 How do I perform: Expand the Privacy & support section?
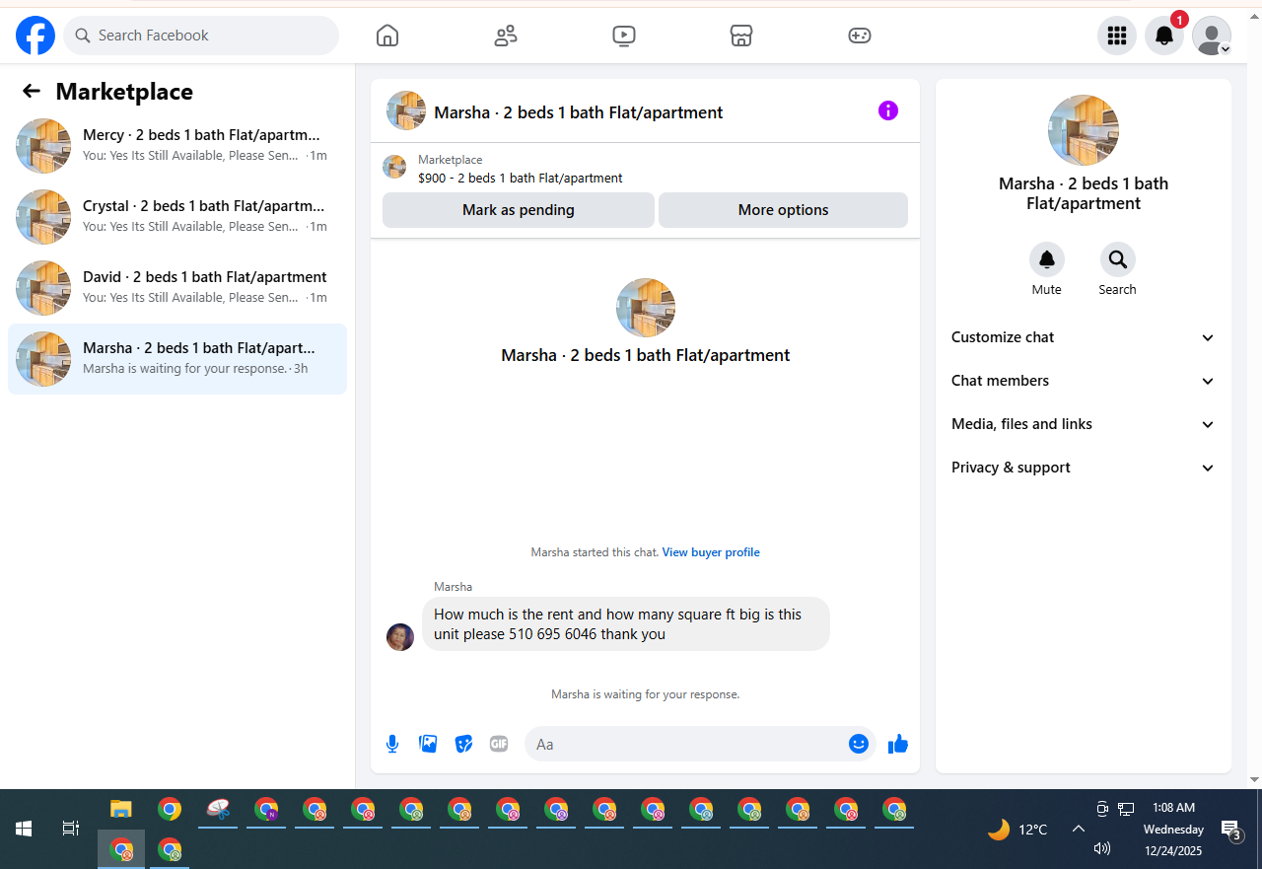(1084, 468)
